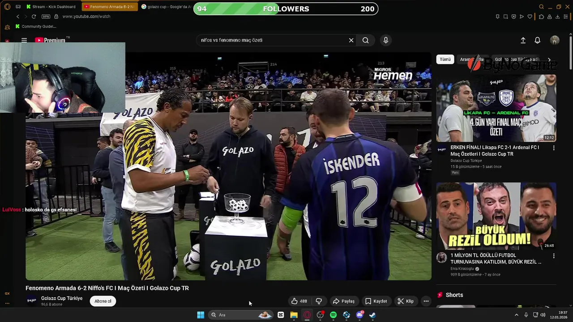Run the YouTube search magnifier button

coord(366,40)
